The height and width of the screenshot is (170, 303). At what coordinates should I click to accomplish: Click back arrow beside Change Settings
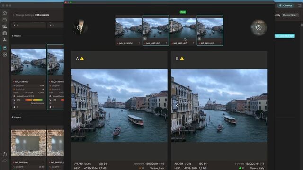[14, 15]
